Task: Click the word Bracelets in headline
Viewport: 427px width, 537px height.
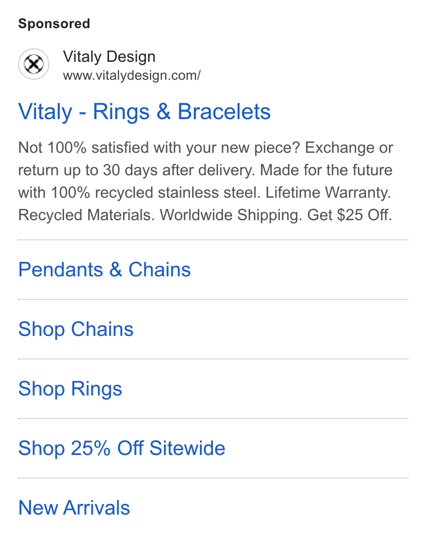Action: click(x=224, y=112)
